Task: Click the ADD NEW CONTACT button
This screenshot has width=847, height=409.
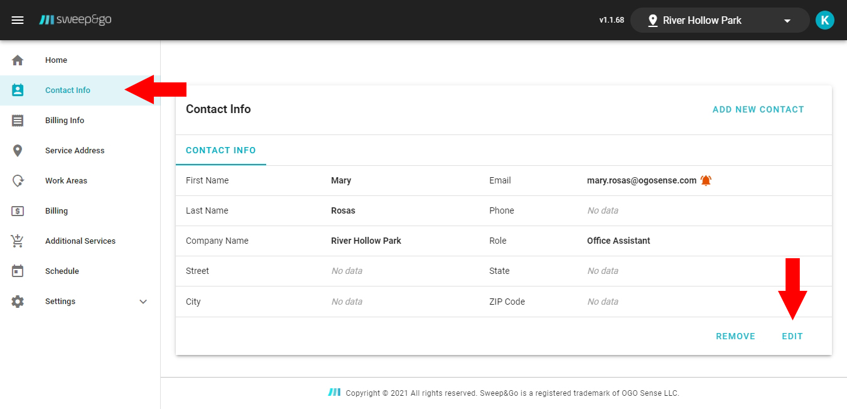Action: coord(758,109)
